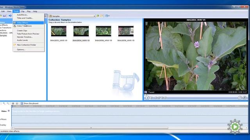250x140 pixels.
Task: Select the IMAG0054_WMV V9 clip thumbnail
Action: [x=81, y=31]
